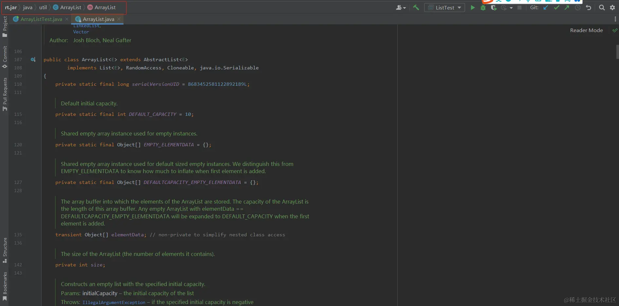Click the override gutter icon on line 107
This screenshot has height=306, width=619.
(33, 60)
